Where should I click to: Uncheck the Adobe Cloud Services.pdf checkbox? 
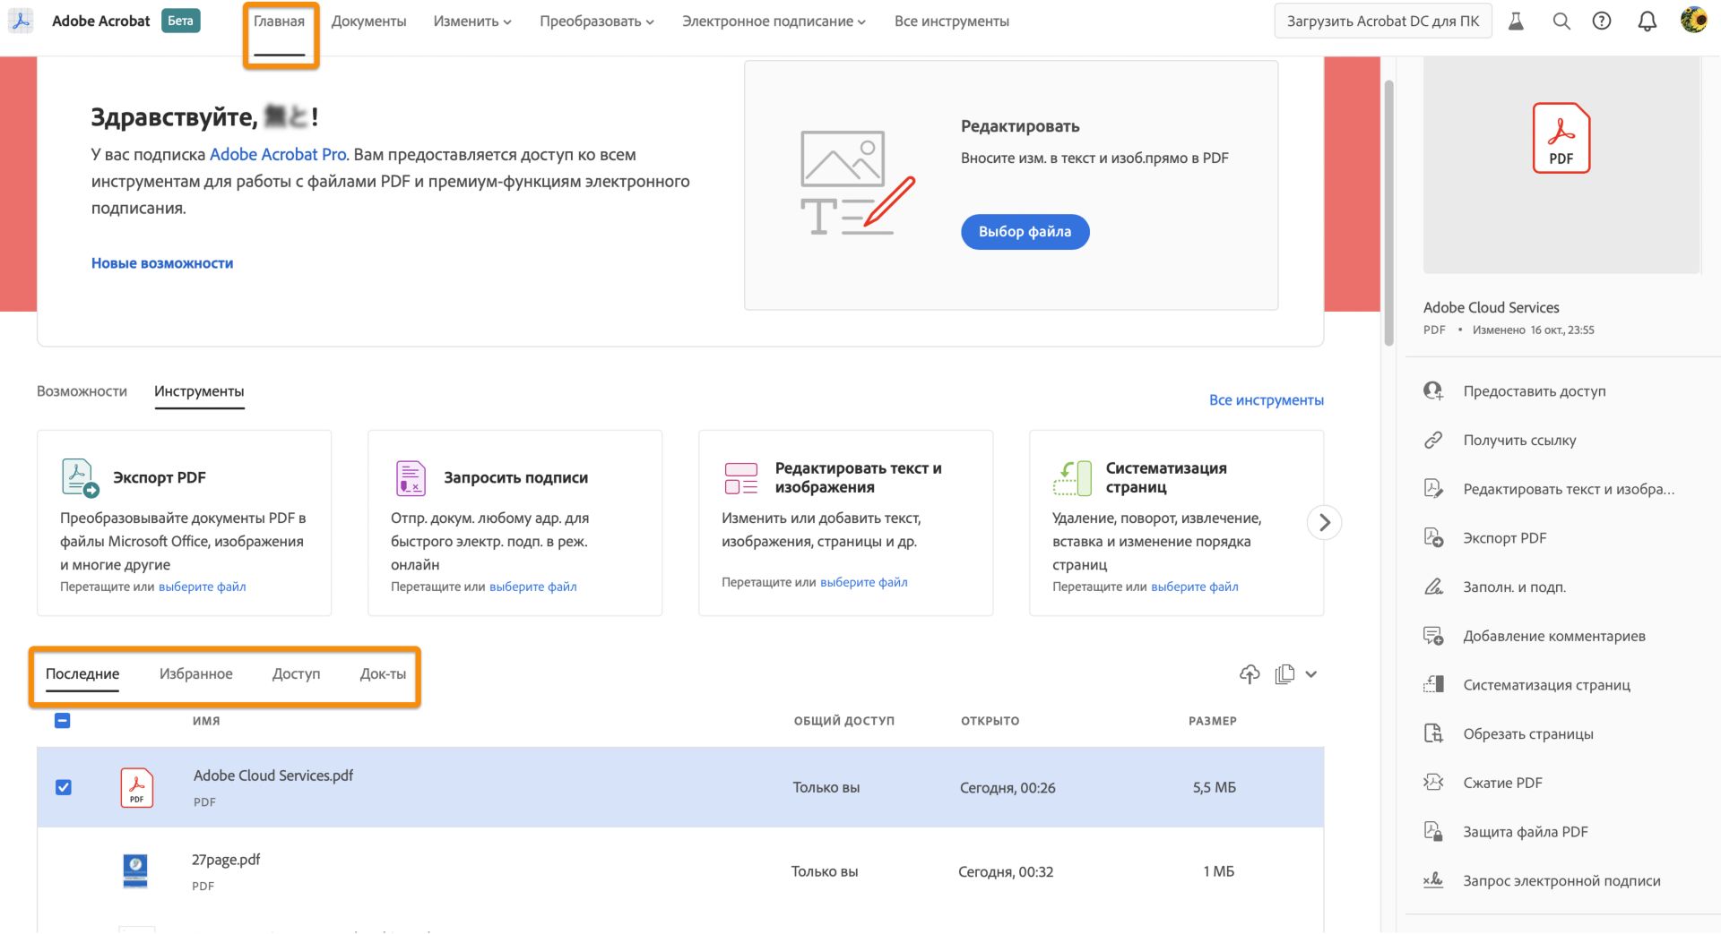[63, 788]
